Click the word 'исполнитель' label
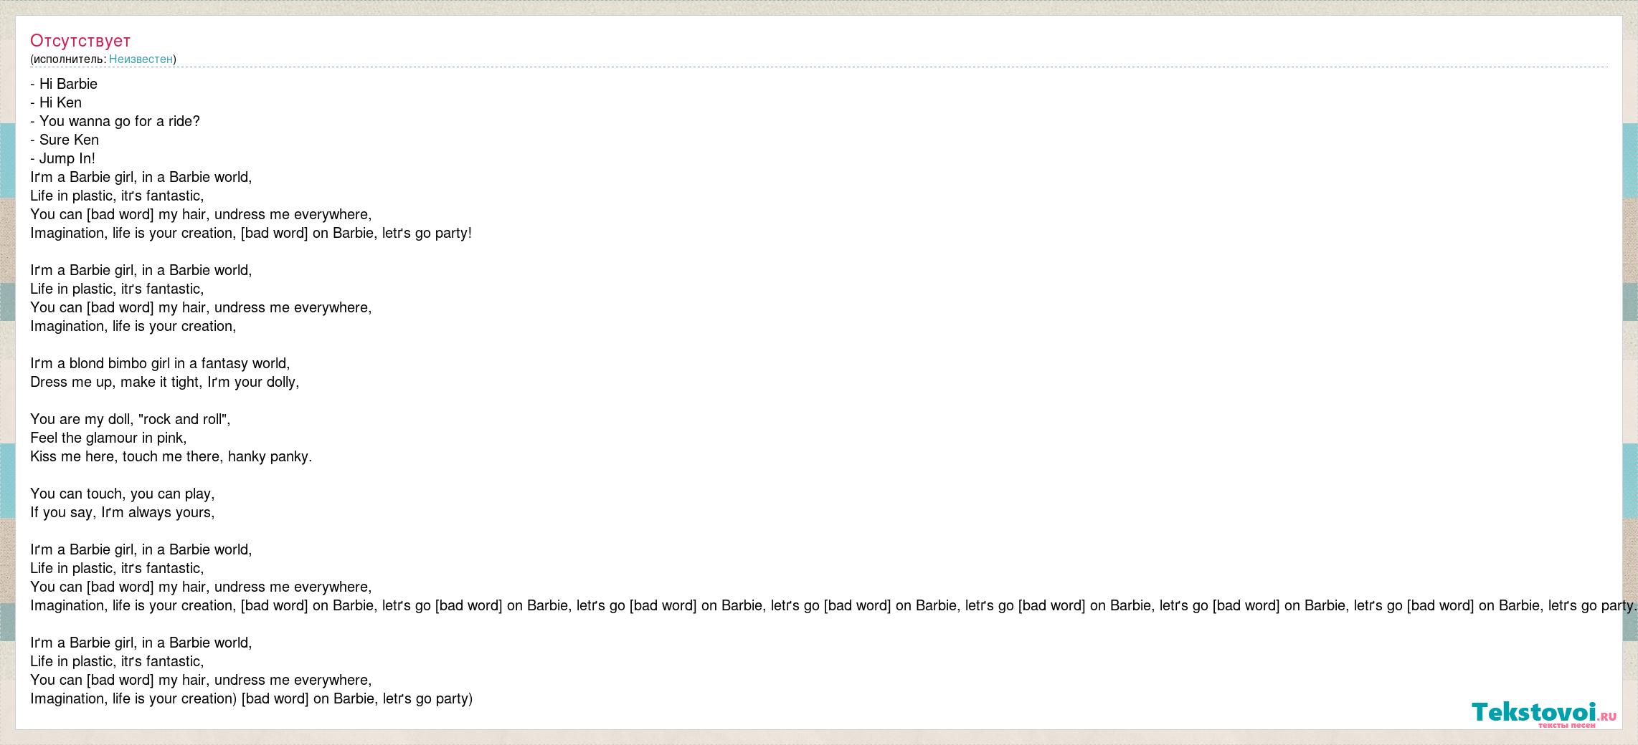Screen dimensions: 1638x745 70,59
